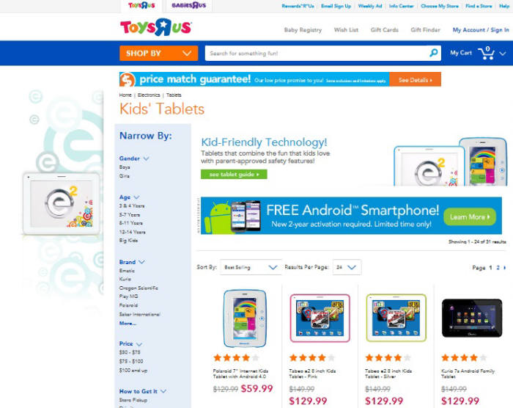Open the Results Per Page dropdown
Viewport: 513px width, 408px height.
[x=347, y=267]
